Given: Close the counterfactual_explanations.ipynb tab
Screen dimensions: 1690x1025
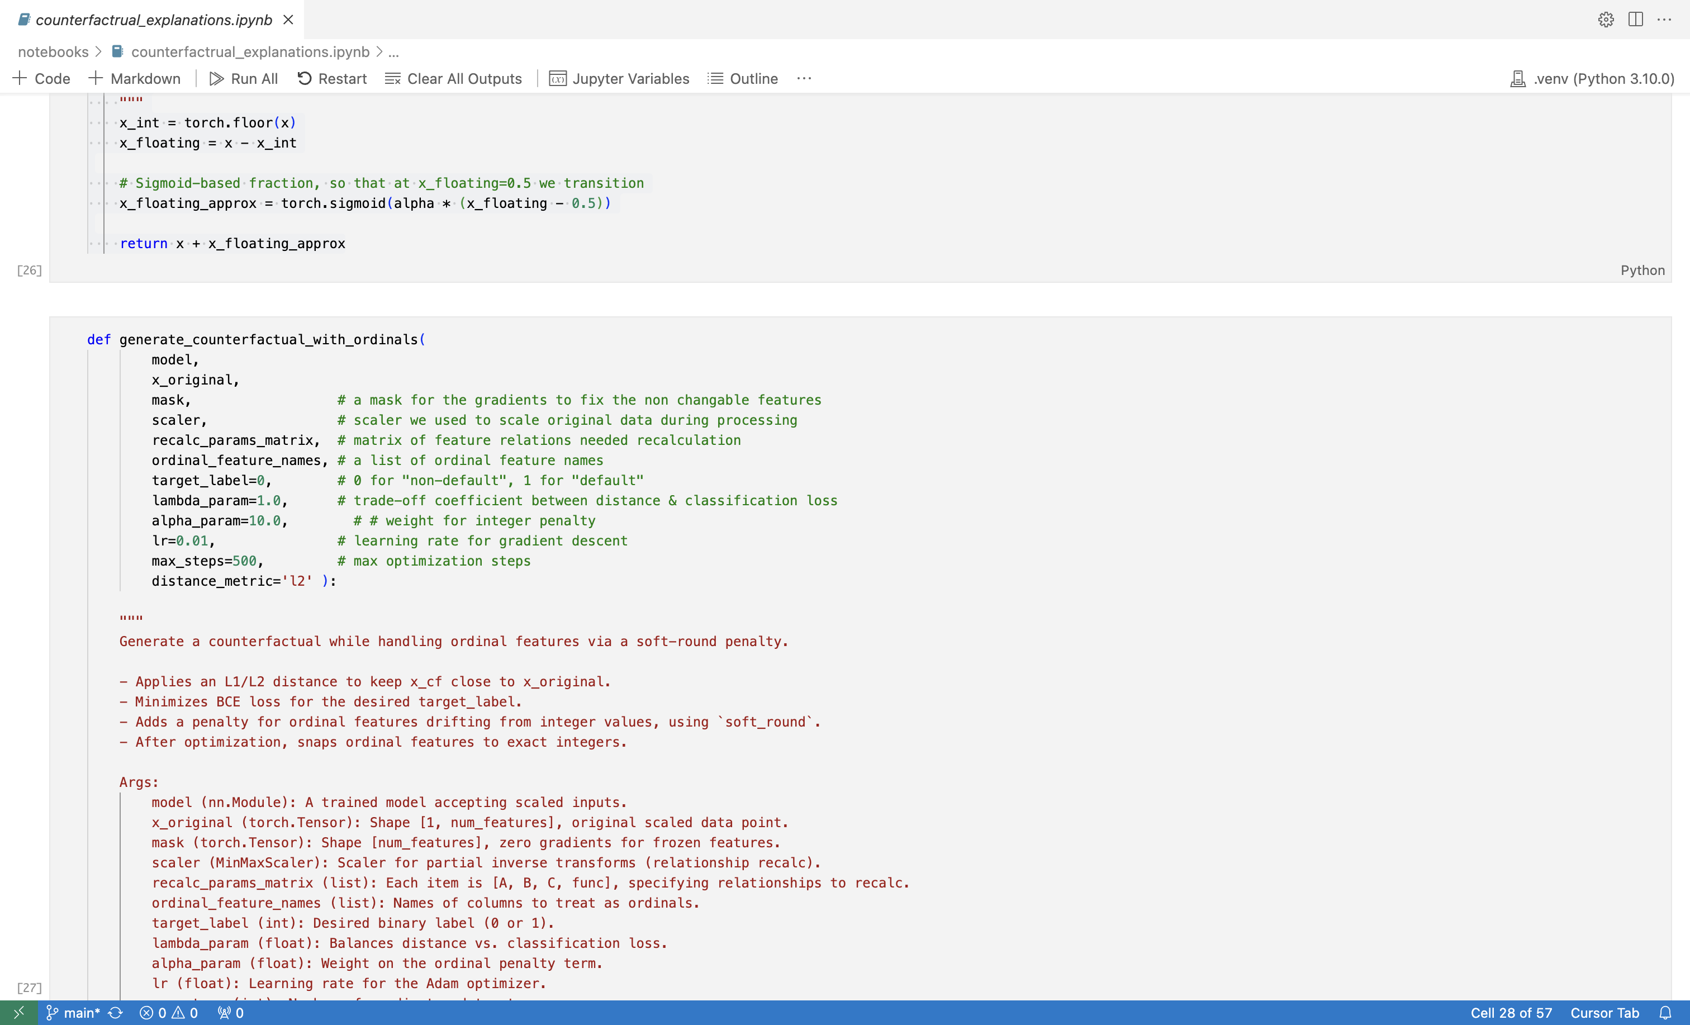Looking at the screenshot, I should pos(289,20).
